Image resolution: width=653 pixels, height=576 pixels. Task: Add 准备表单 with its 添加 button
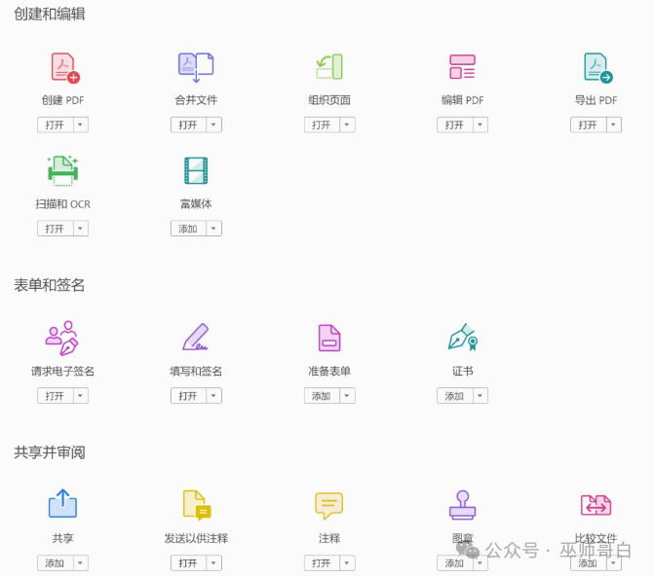[x=322, y=395]
